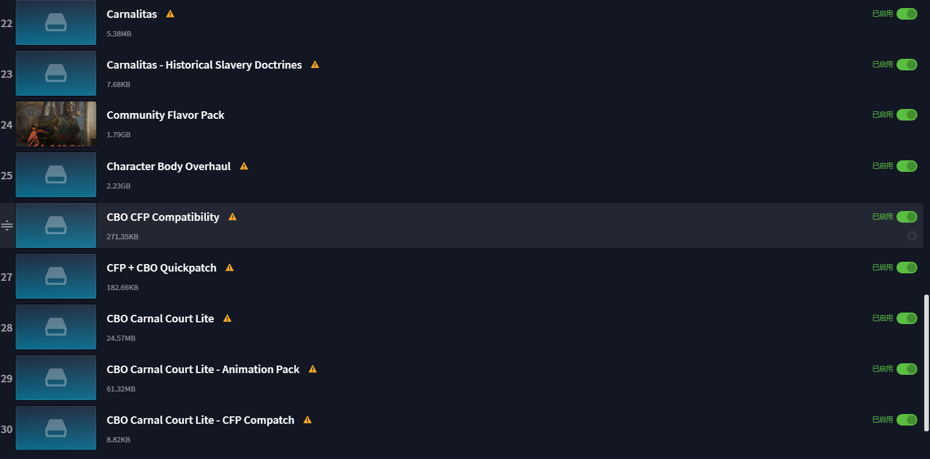Screen dimensions: 930x459
Task: Disable the Carnalitas mod toggle
Action: pyautogui.click(x=907, y=14)
